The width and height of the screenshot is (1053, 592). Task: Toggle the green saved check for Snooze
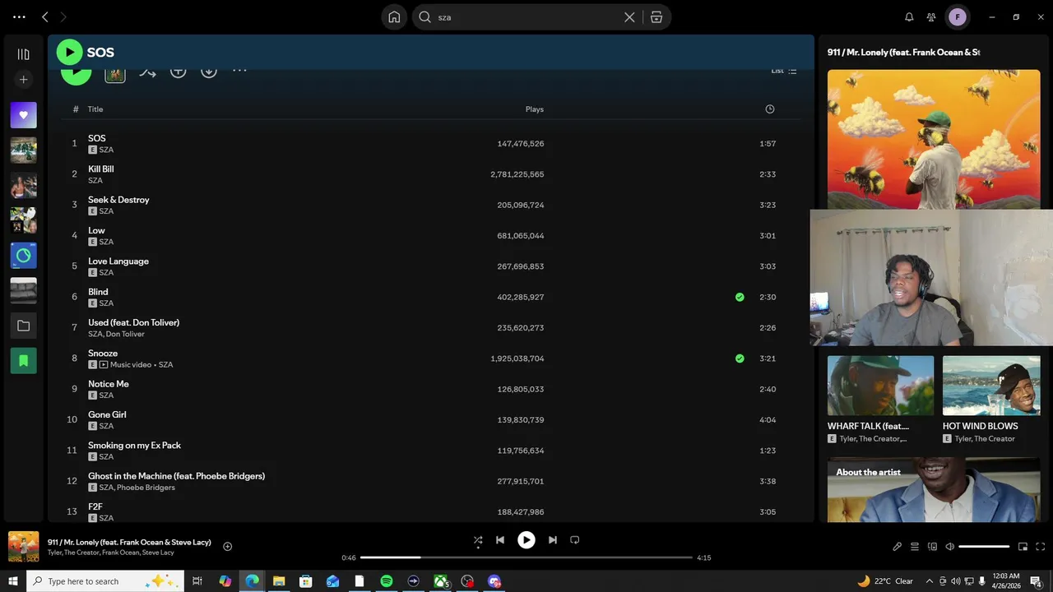tap(740, 358)
